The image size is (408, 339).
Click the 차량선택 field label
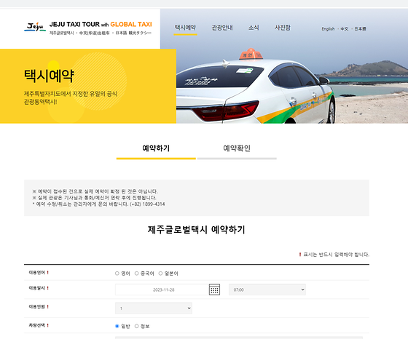click(36, 325)
